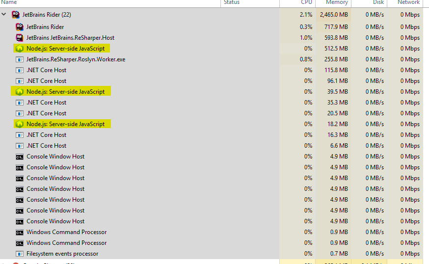This screenshot has width=429, height=264.
Task: Click the Node.js icon on the 18.2 MB row
Action: click(20, 124)
